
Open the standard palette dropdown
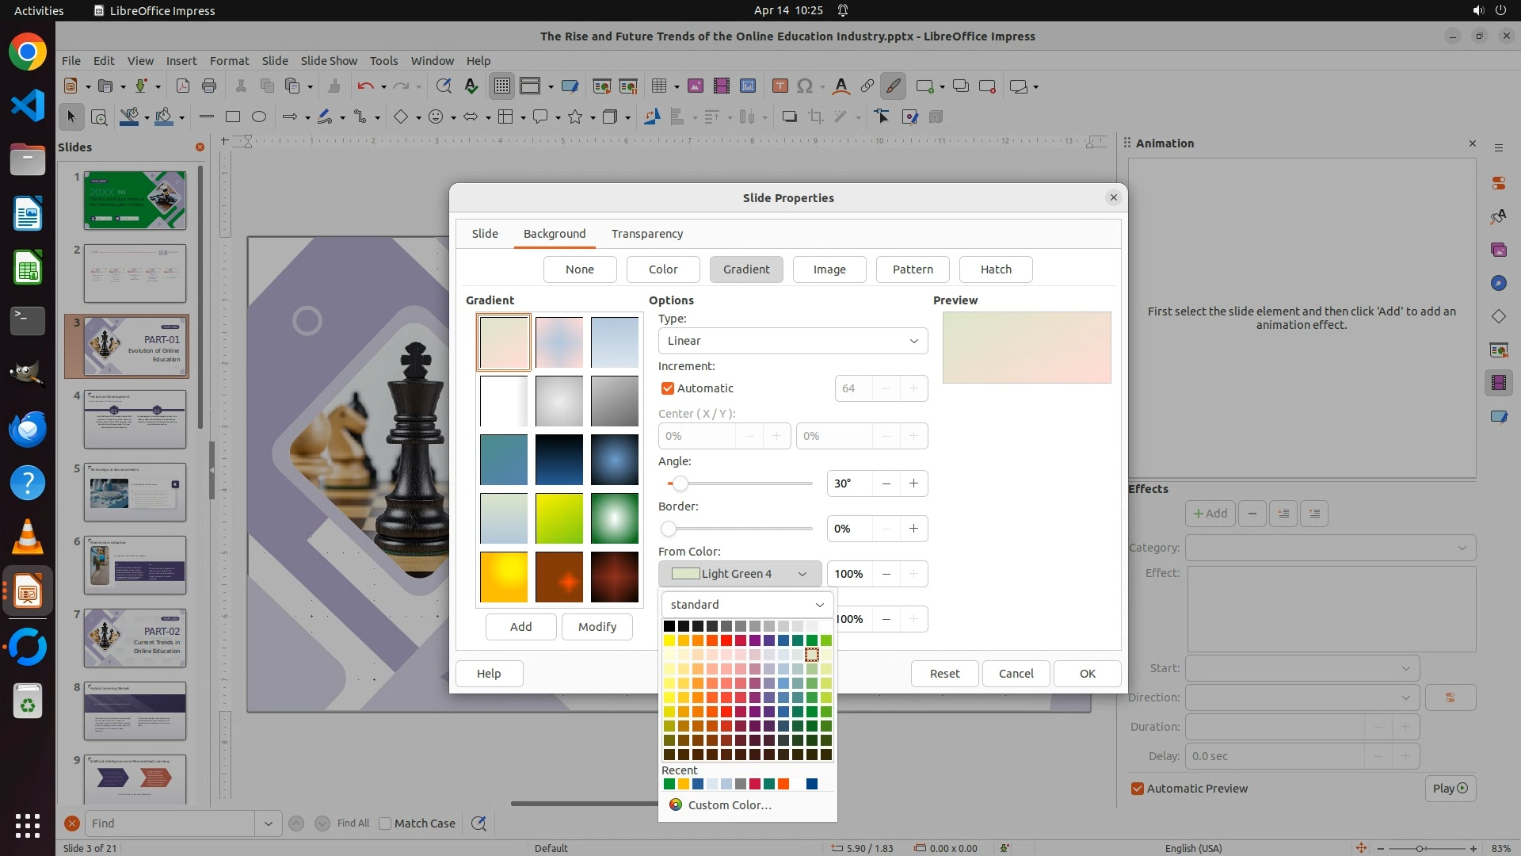[747, 605]
